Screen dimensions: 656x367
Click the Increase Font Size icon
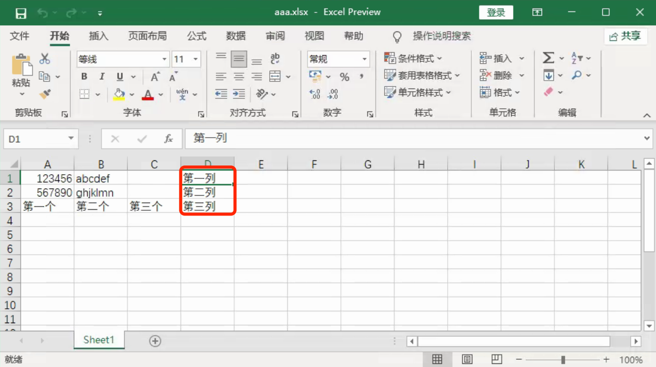tap(155, 77)
